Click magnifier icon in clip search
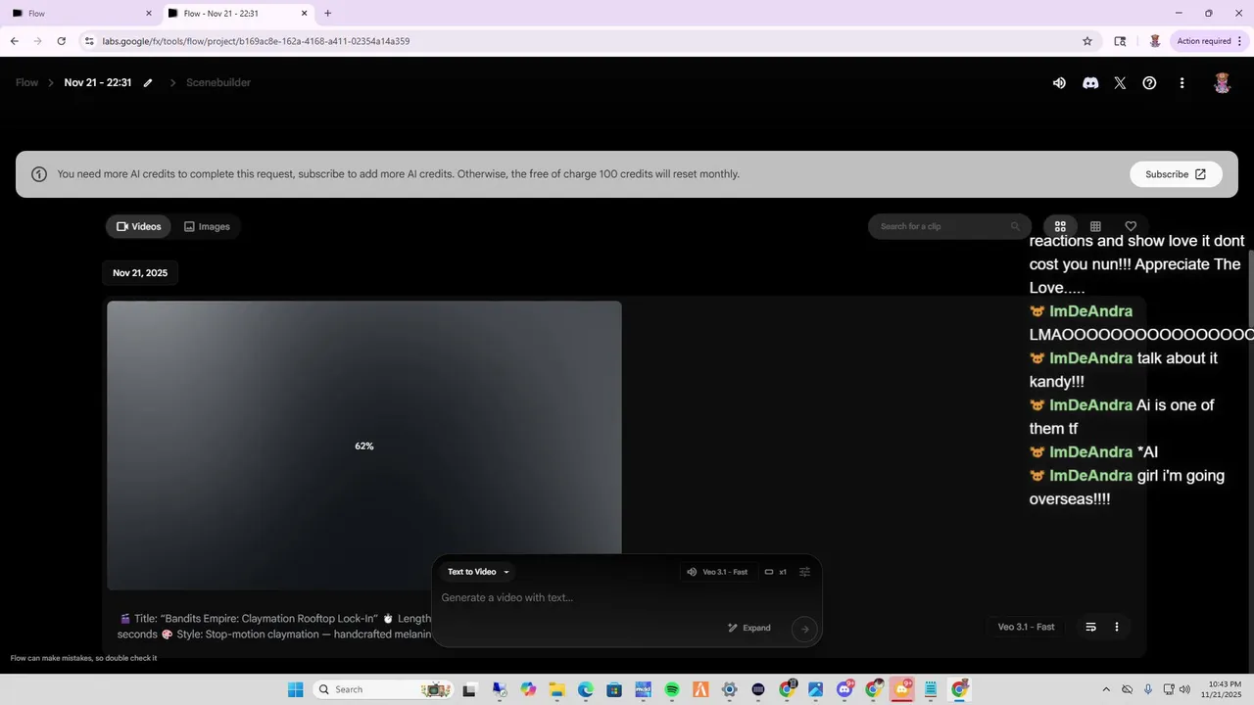This screenshot has height=705, width=1254. click(x=1015, y=226)
